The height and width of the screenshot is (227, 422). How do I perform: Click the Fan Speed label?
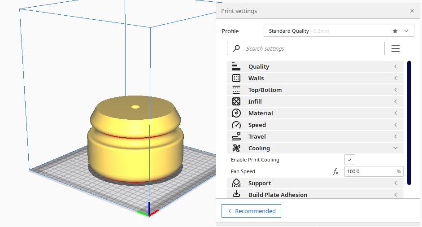(243, 171)
